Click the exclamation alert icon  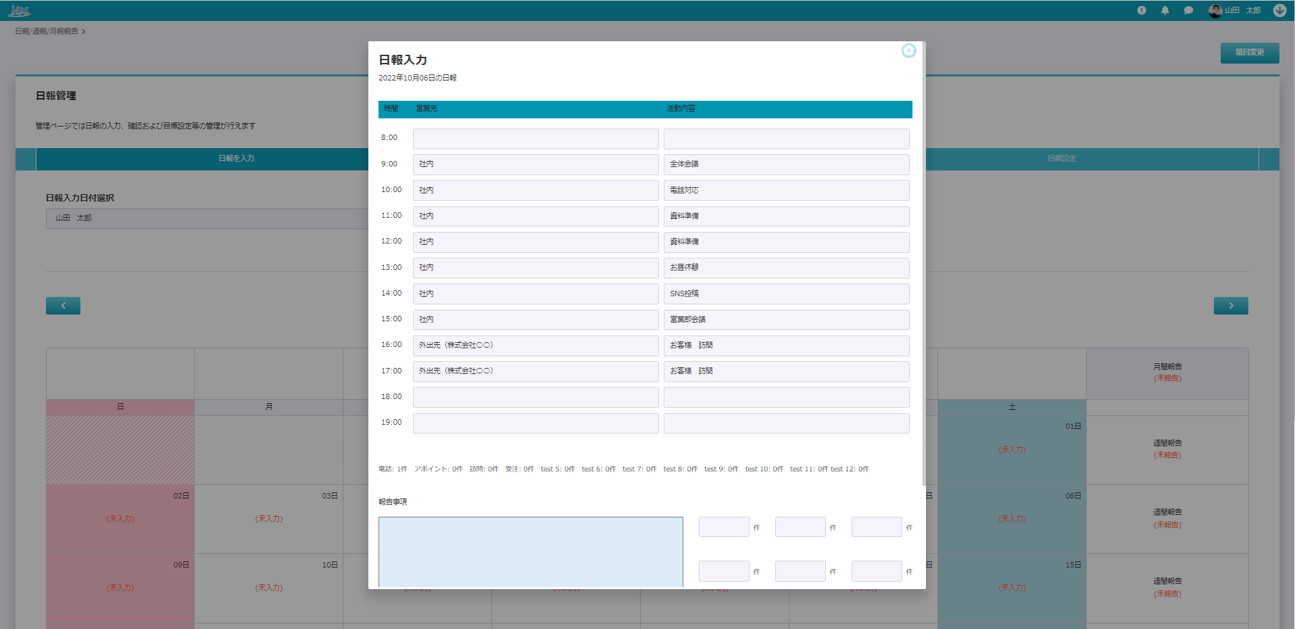pos(1142,10)
